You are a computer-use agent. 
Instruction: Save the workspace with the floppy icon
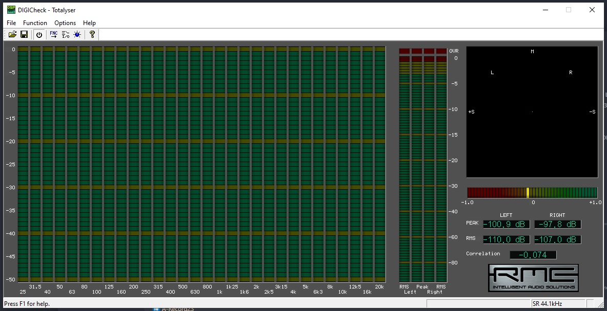click(24, 34)
